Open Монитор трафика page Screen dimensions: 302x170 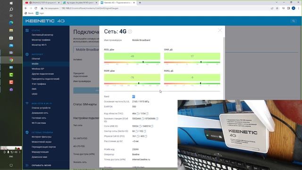41,40
